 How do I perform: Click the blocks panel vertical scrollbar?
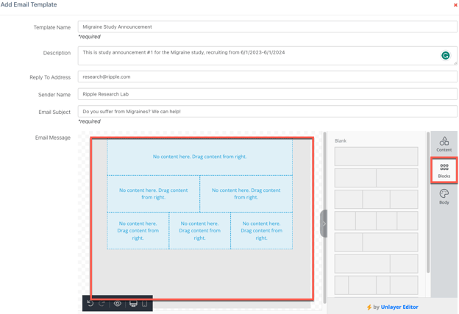[x=428, y=202]
